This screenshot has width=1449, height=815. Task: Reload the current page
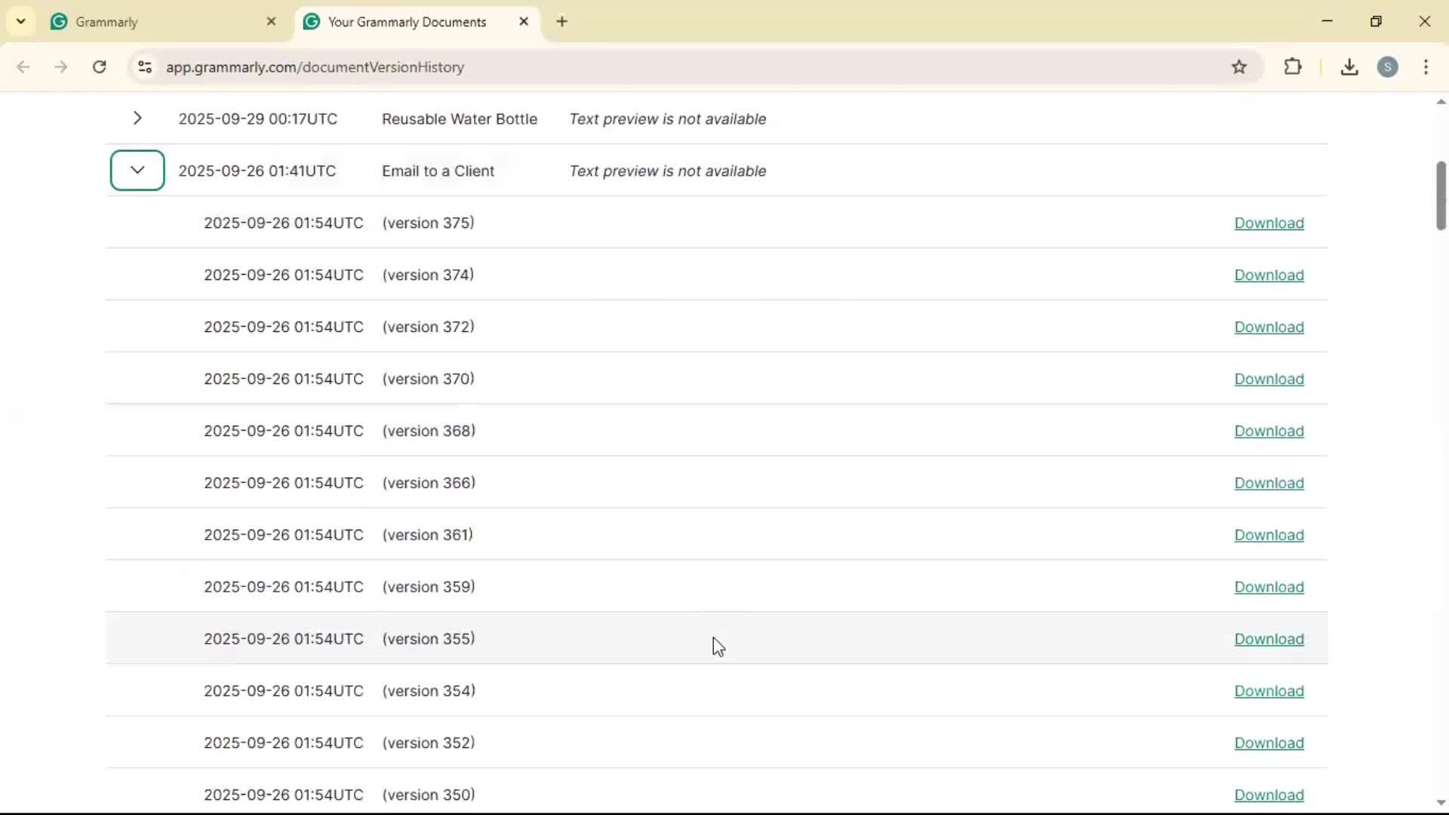(x=100, y=67)
